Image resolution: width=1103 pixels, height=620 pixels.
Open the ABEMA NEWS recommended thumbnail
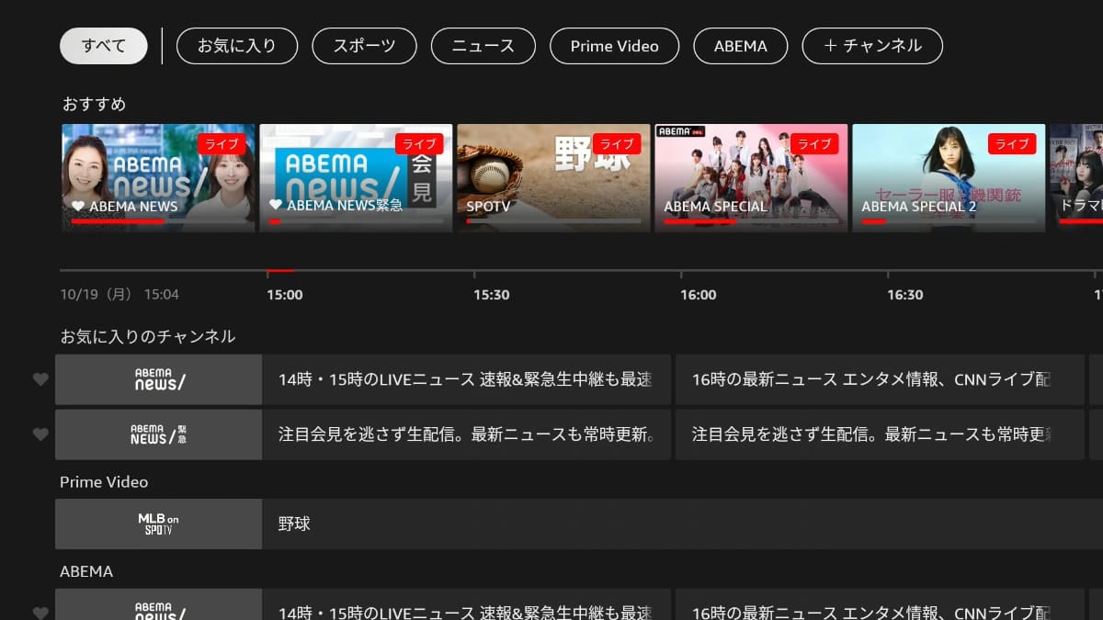coord(158,177)
